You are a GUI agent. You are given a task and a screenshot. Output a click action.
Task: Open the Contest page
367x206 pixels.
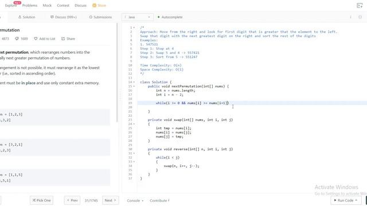[x=63, y=5]
